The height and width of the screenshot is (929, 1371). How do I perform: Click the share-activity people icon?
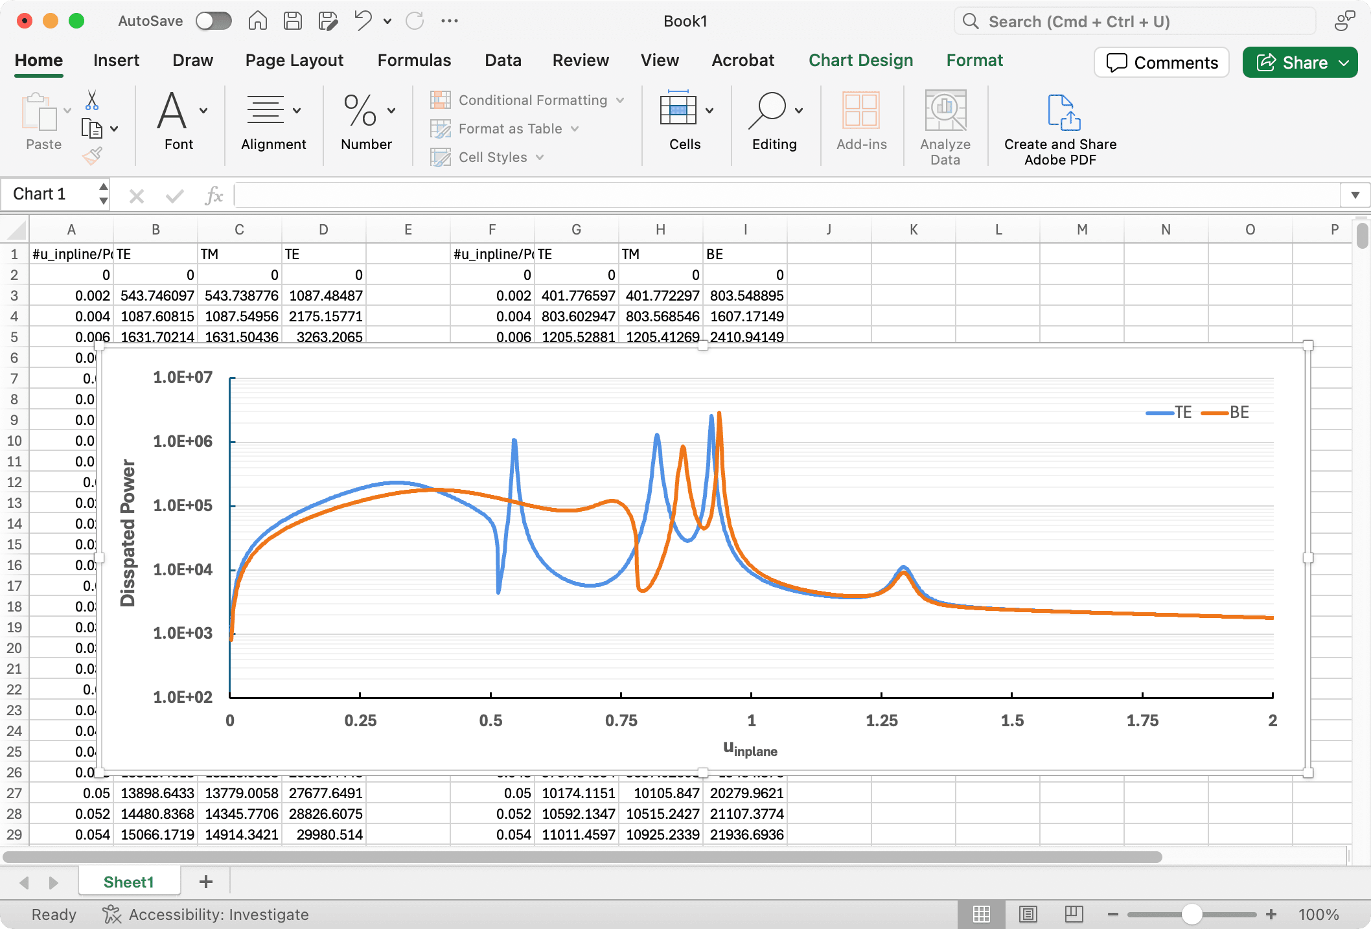click(1345, 21)
